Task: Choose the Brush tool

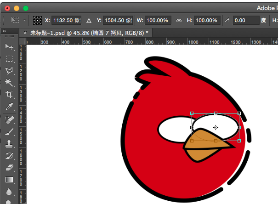Action: pos(9,132)
